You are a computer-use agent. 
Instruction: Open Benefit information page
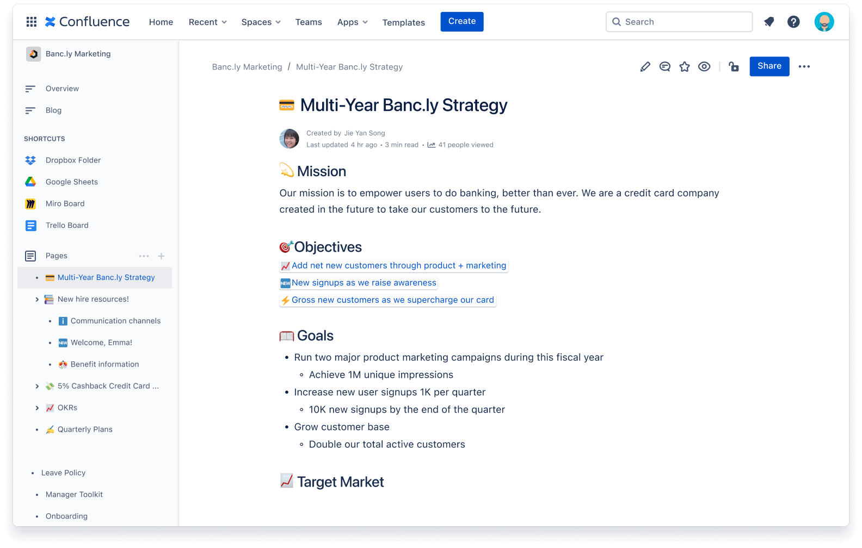coord(104,365)
